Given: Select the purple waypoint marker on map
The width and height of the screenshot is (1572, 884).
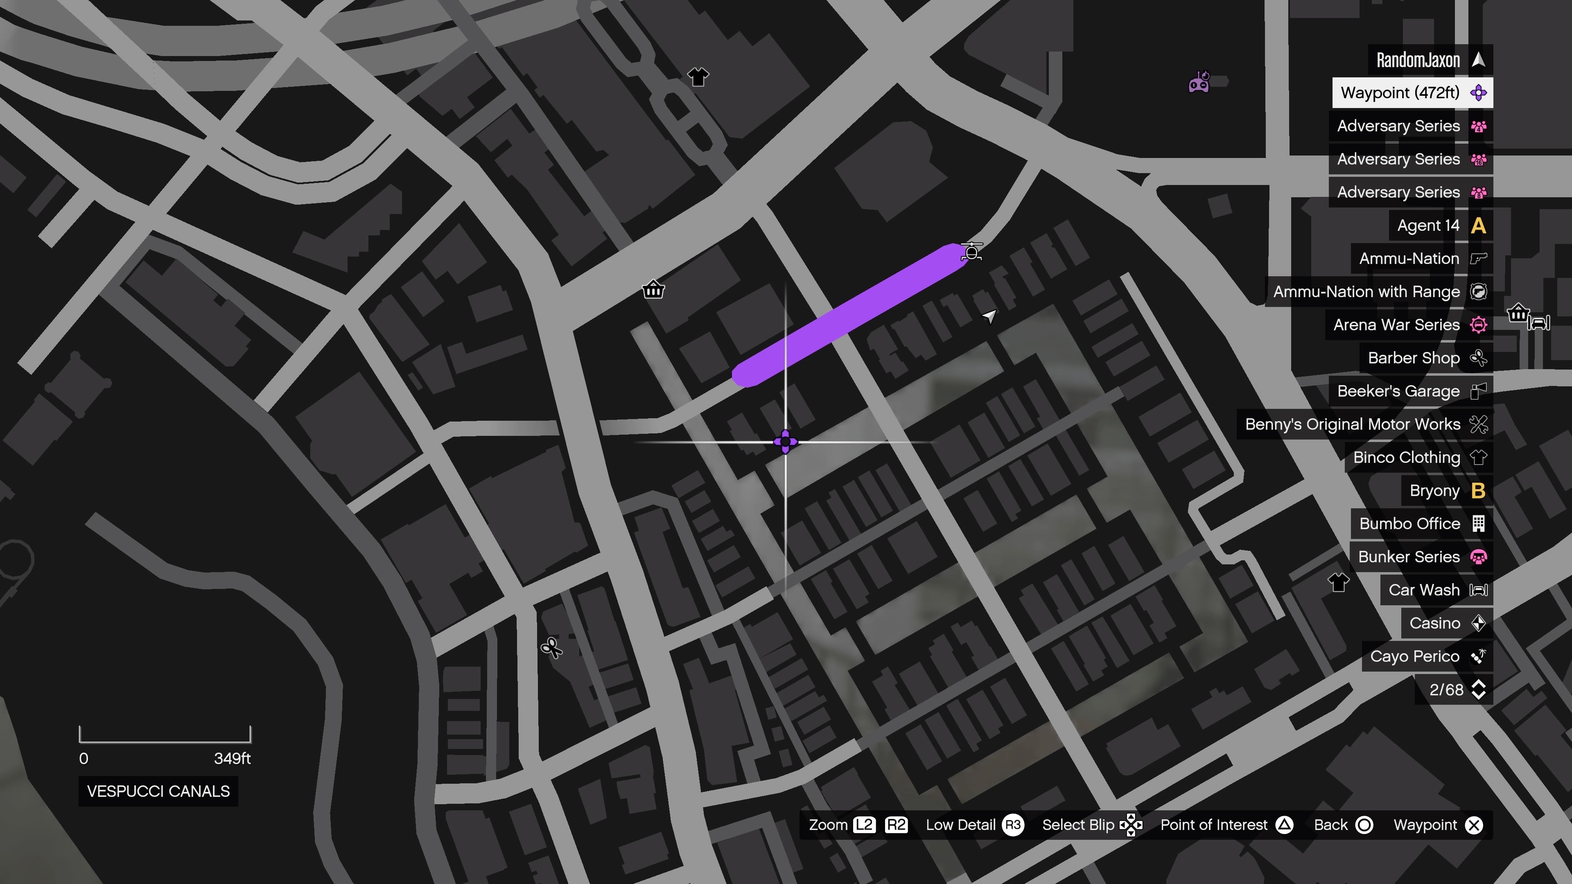Looking at the screenshot, I should point(786,442).
